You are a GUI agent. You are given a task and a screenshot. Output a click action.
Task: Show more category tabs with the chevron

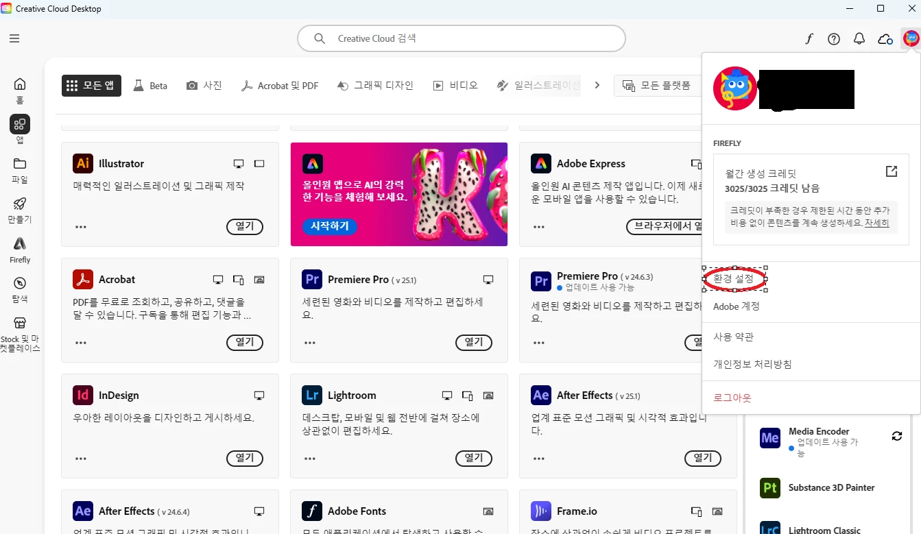597,86
